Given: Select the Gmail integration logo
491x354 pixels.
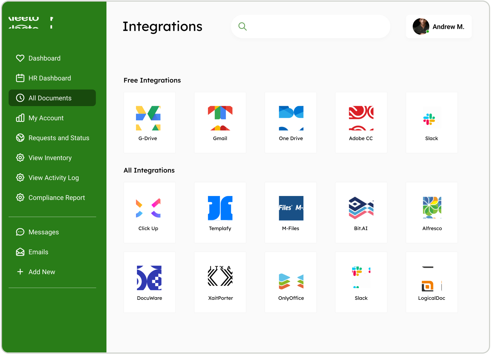Looking at the screenshot, I should tap(220, 118).
